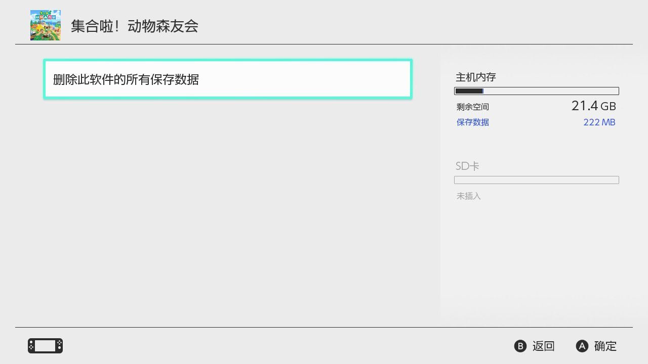The image size is (648, 364).
Task: Click the 21.4 free space number
Action: (584, 106)
